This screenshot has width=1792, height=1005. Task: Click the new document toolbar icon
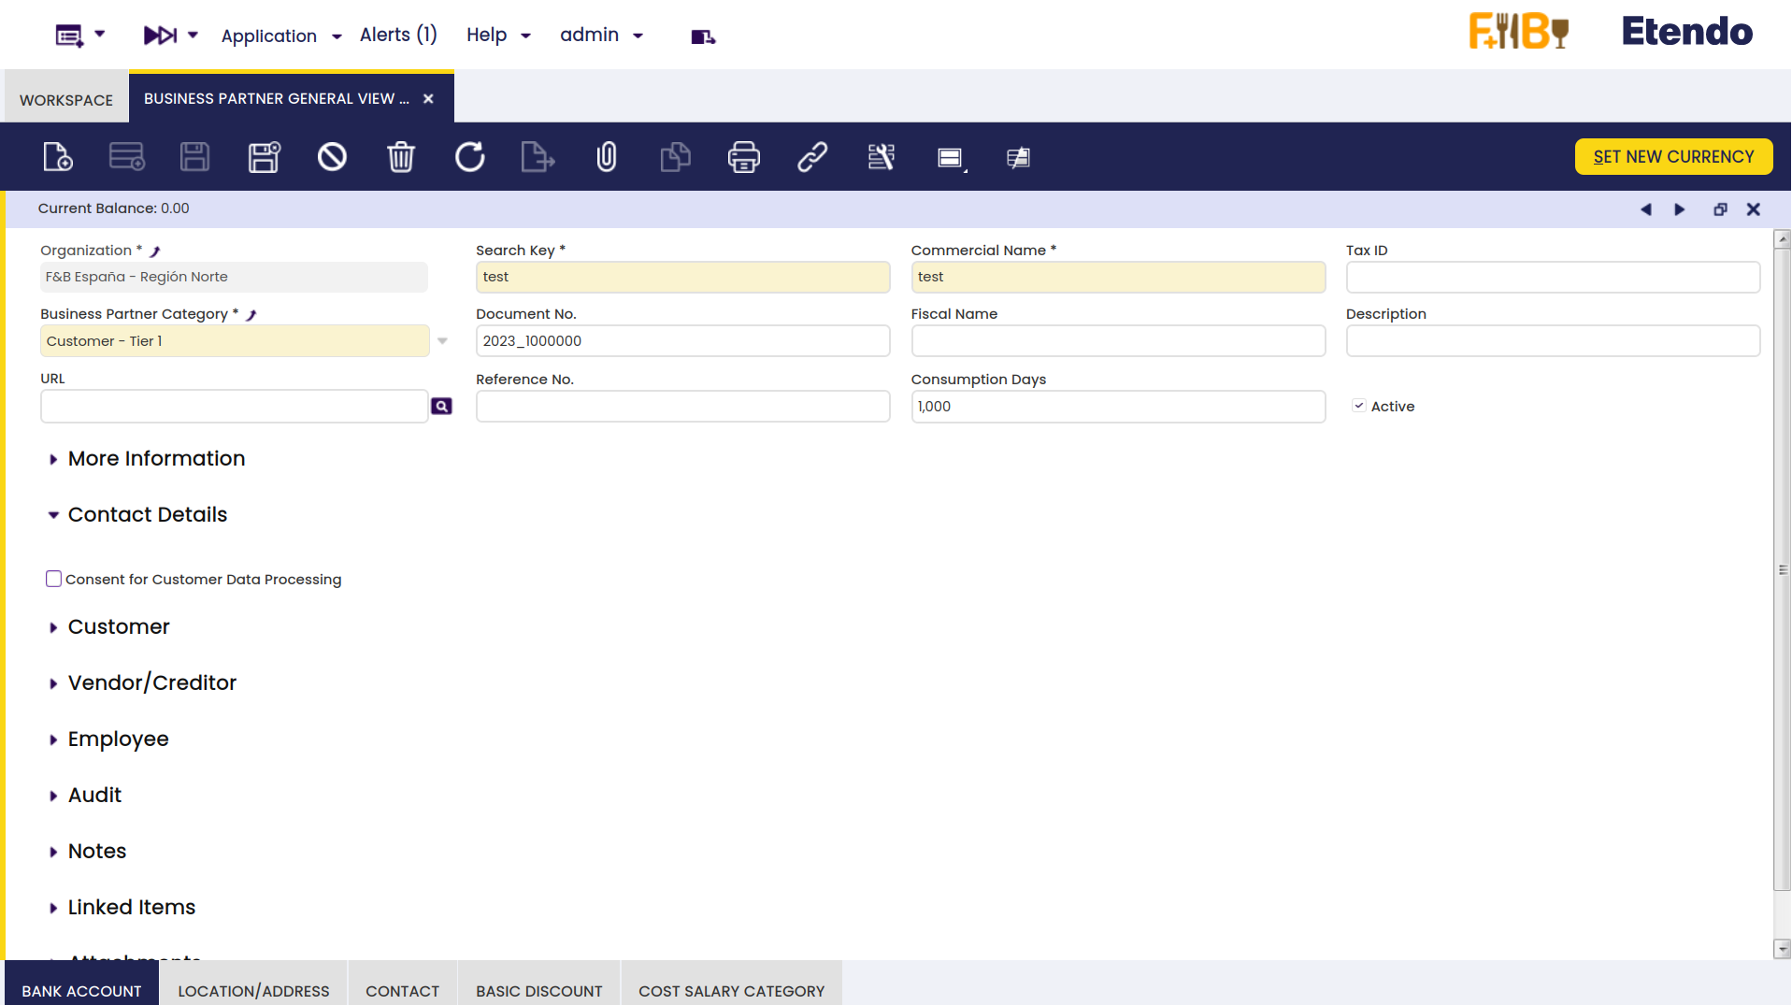click(x=58, y=157)
